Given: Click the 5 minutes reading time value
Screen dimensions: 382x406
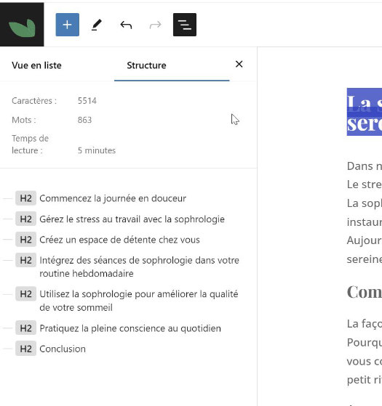Looking at the screenshot, I should pyautogui.click(x=97, y=150).
